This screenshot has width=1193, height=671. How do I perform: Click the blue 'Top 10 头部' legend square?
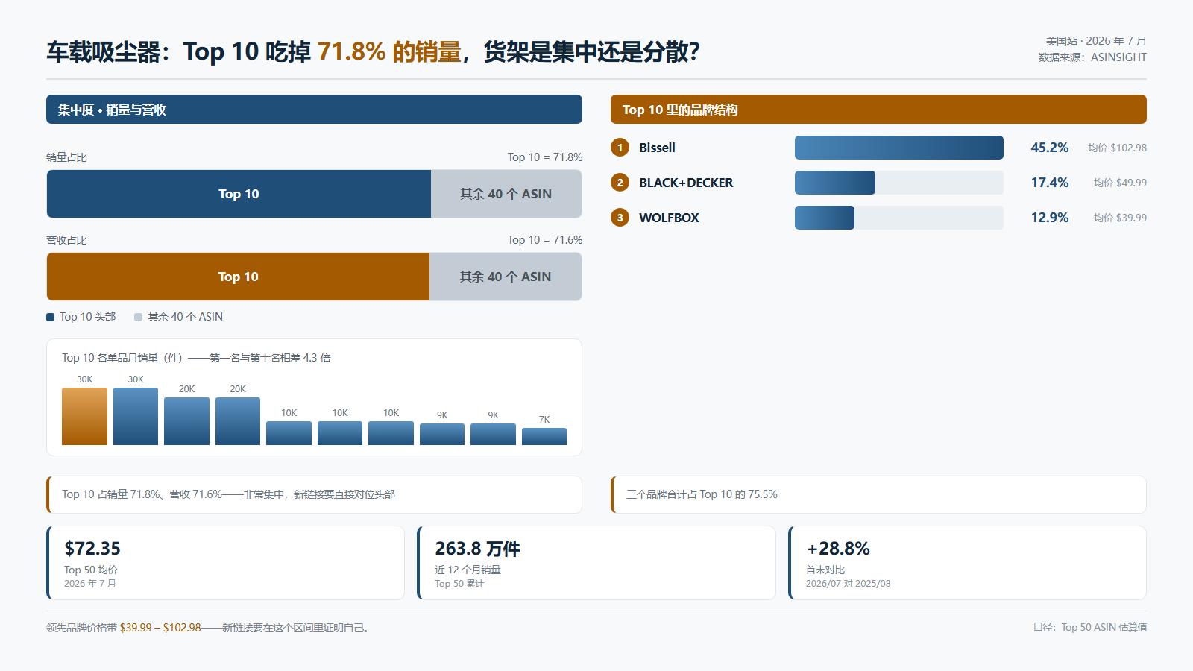click(x=51, y=317)
